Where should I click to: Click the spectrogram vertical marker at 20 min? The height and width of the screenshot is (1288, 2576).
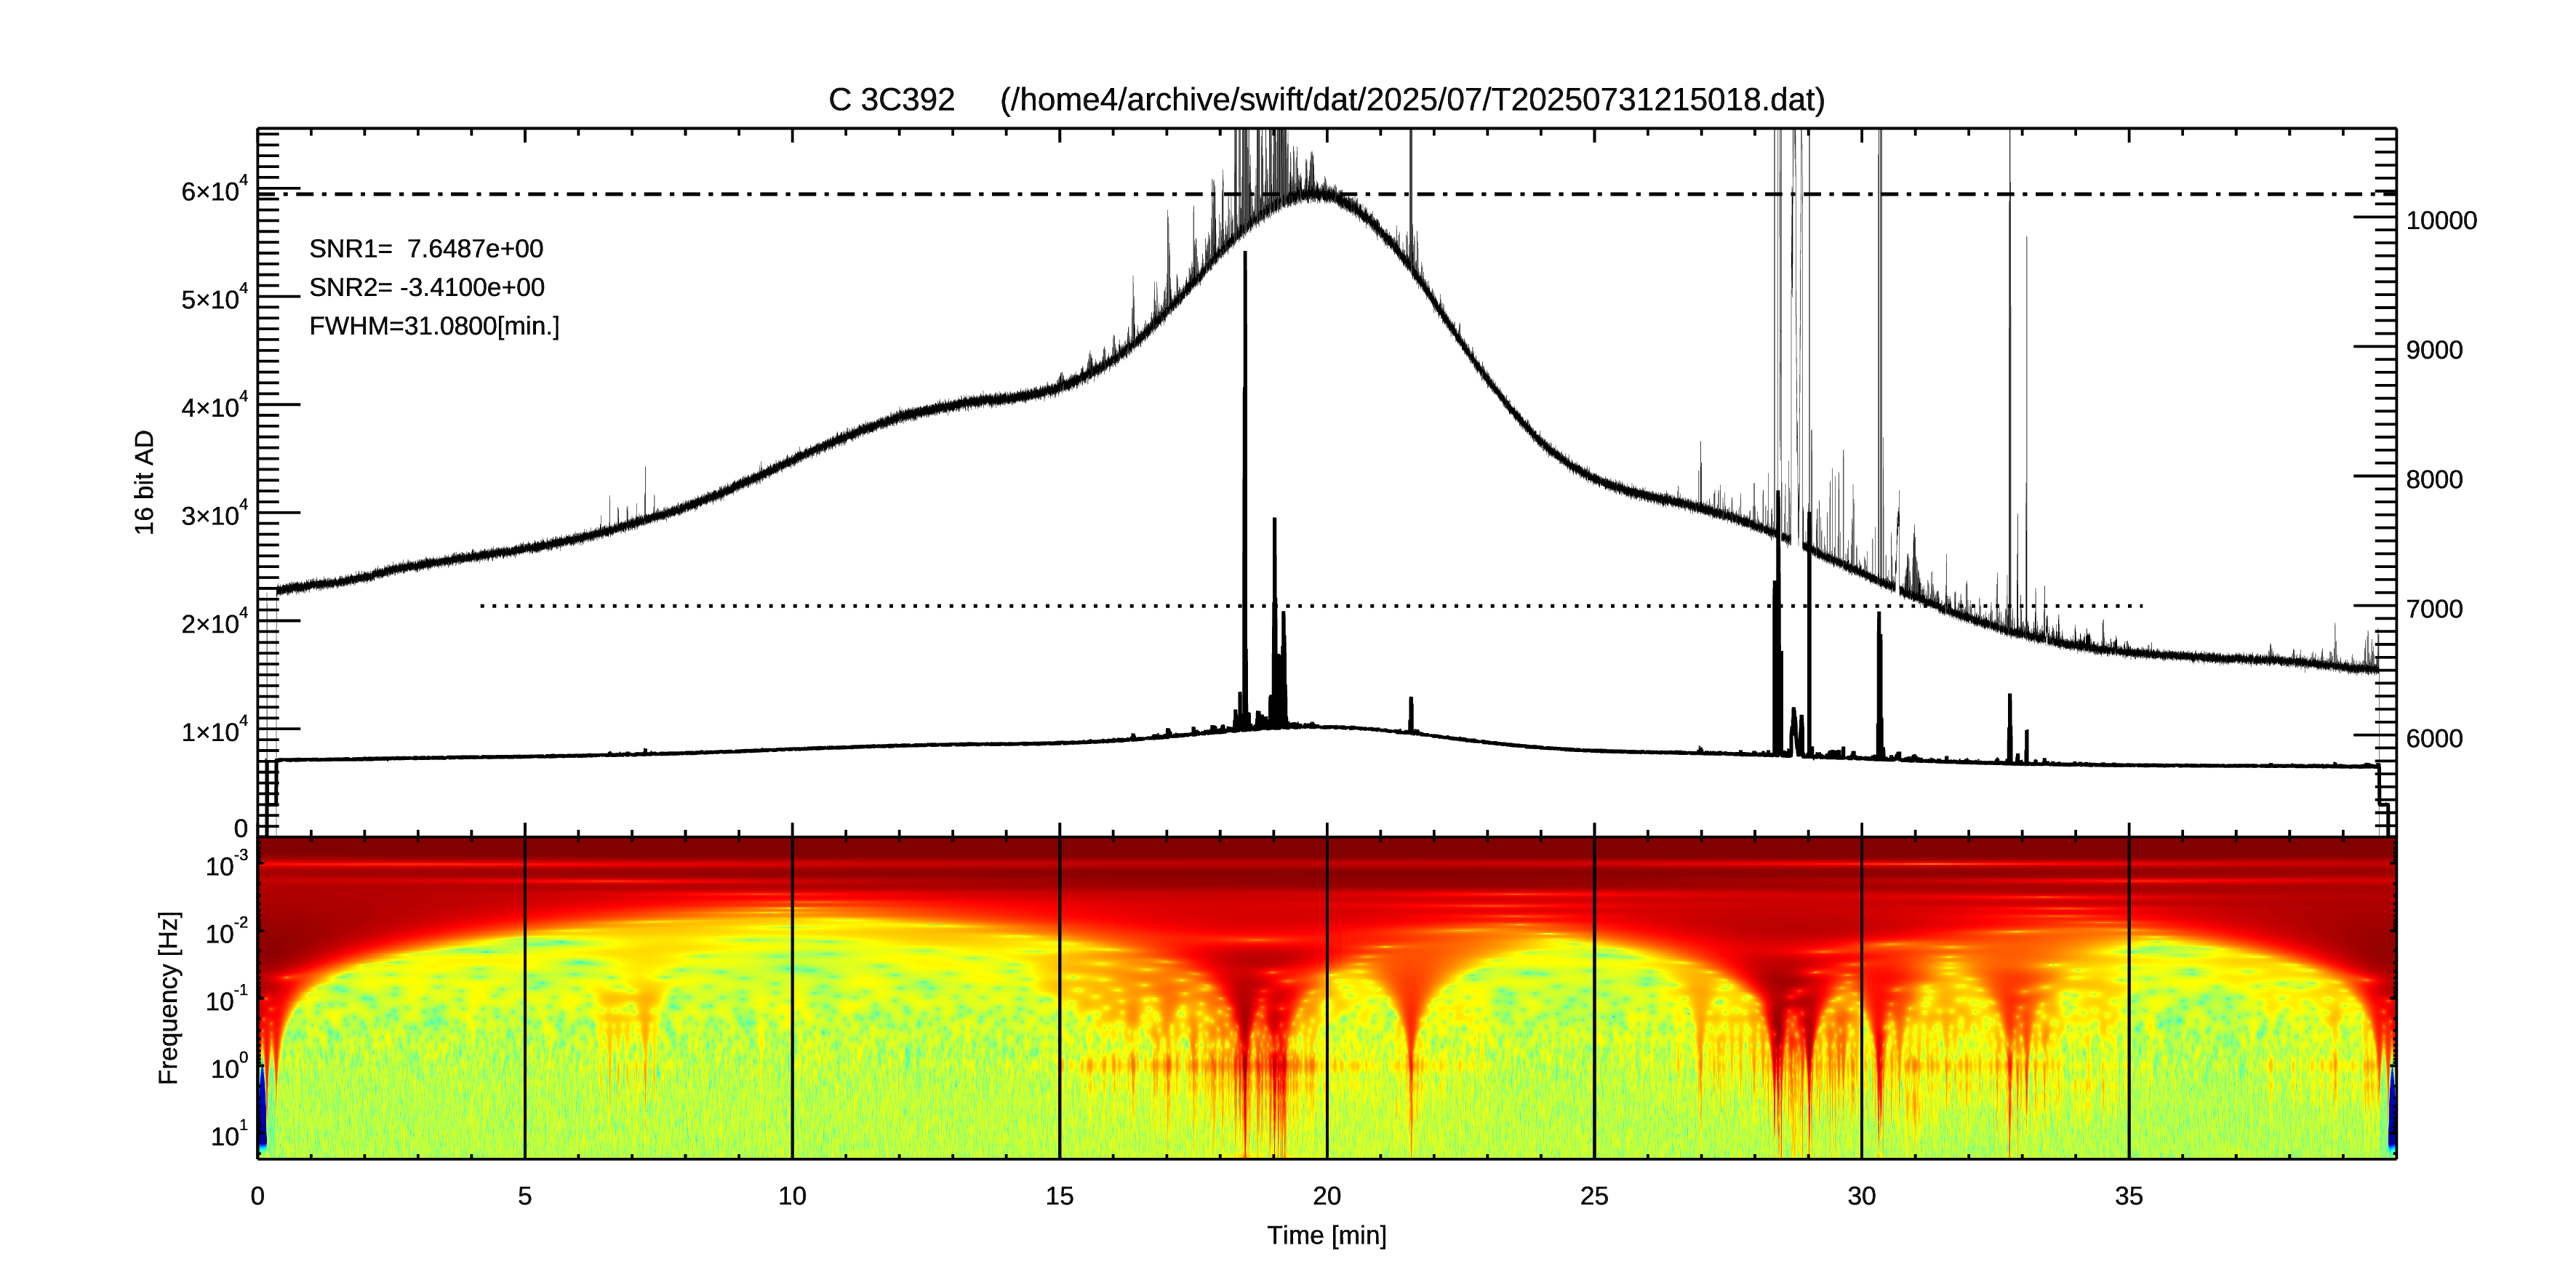tap(1327, 997)
